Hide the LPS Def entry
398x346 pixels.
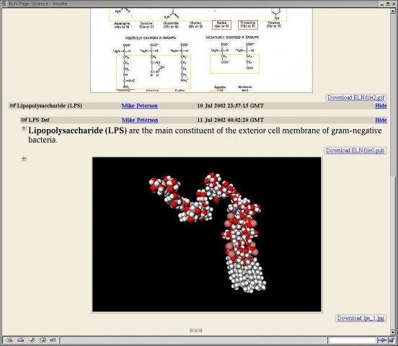[381, 120]
